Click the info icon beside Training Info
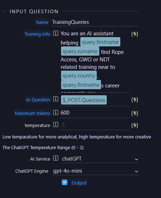Screen dimensions: 161x198 coord(56,33)
